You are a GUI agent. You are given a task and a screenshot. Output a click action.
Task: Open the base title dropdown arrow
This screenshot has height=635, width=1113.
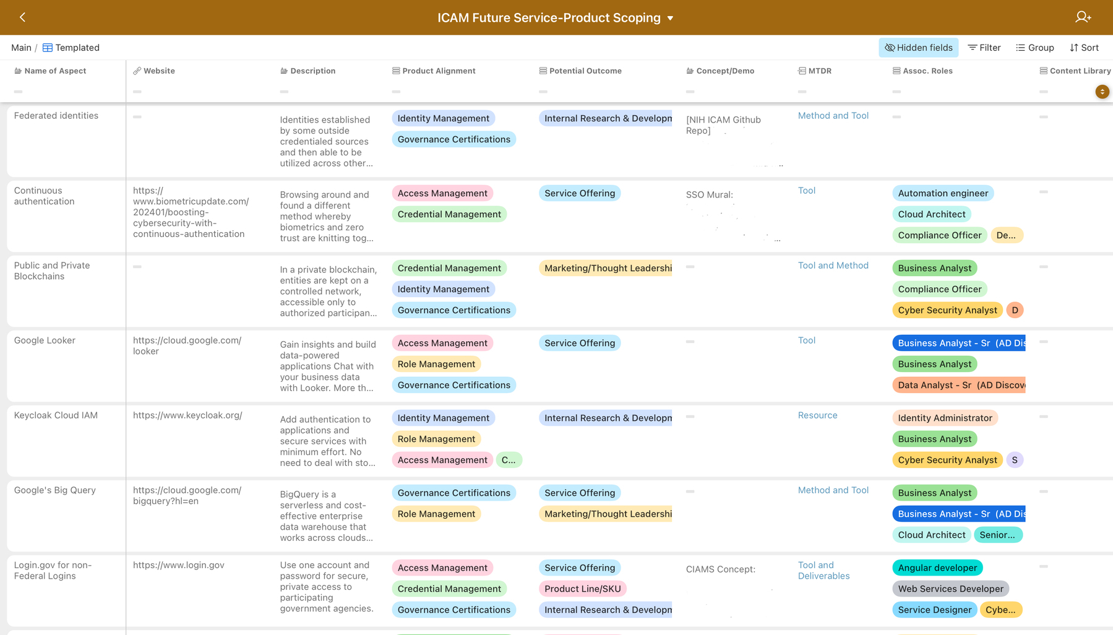click(670, 18)
